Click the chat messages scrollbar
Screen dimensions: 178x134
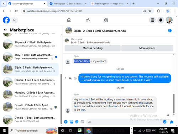point(174,104)
